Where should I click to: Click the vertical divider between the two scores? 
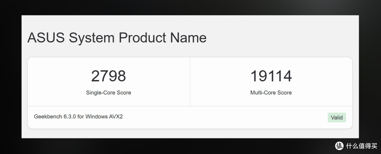[190, 82]
